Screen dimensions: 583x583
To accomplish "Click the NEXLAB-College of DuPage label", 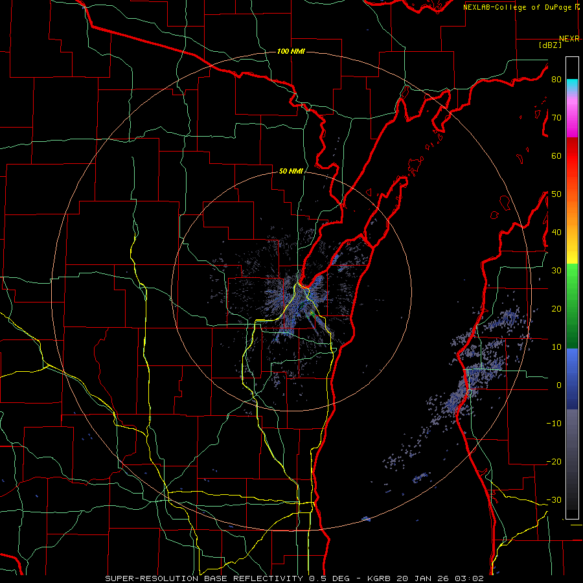I will click(518, 7).
